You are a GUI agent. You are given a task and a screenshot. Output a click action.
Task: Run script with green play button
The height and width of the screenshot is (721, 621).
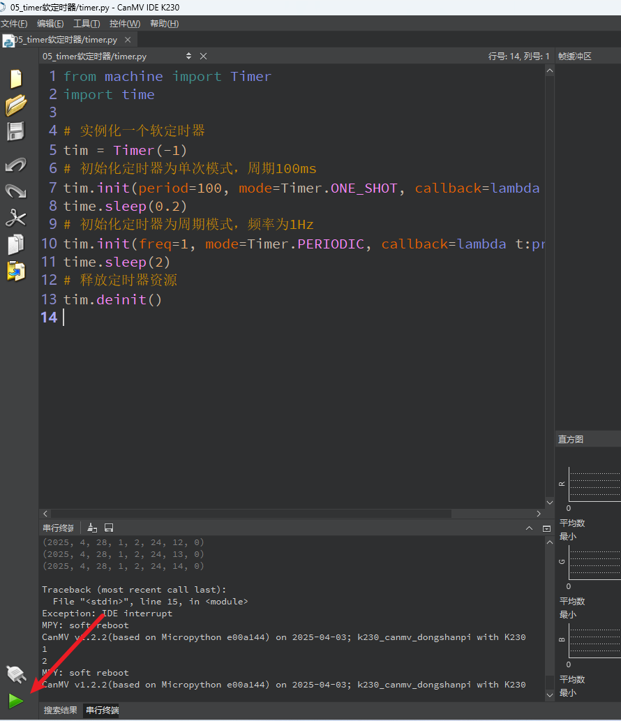click(16, 701)
